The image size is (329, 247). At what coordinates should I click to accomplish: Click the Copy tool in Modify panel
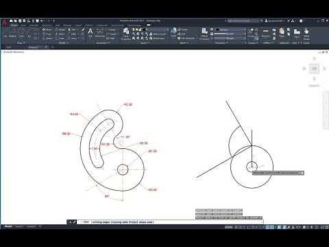[47, 34]
